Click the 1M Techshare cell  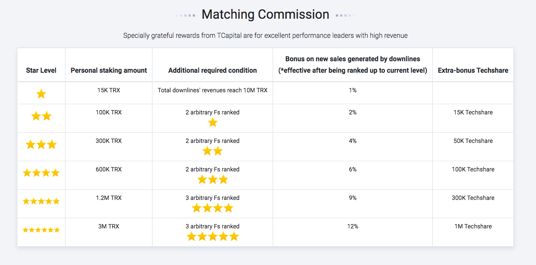point(473,226)
